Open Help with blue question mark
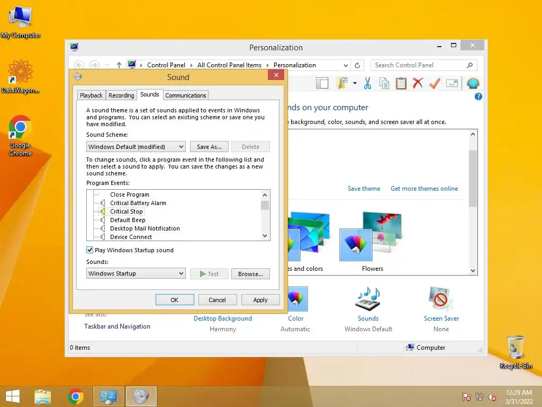This screenshot has width=542, height=407. (x=478, y=96)
